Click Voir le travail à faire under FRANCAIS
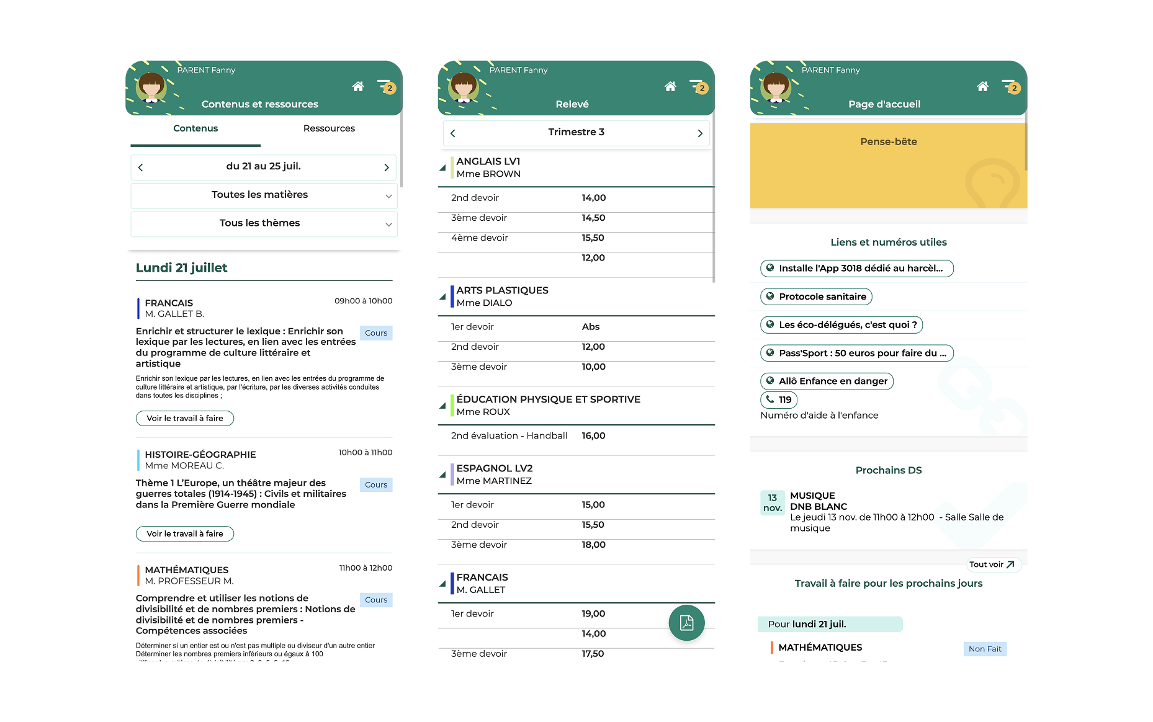Image resolution: width=1153 pixels, height=722 pixels. [x=185, y=419]
